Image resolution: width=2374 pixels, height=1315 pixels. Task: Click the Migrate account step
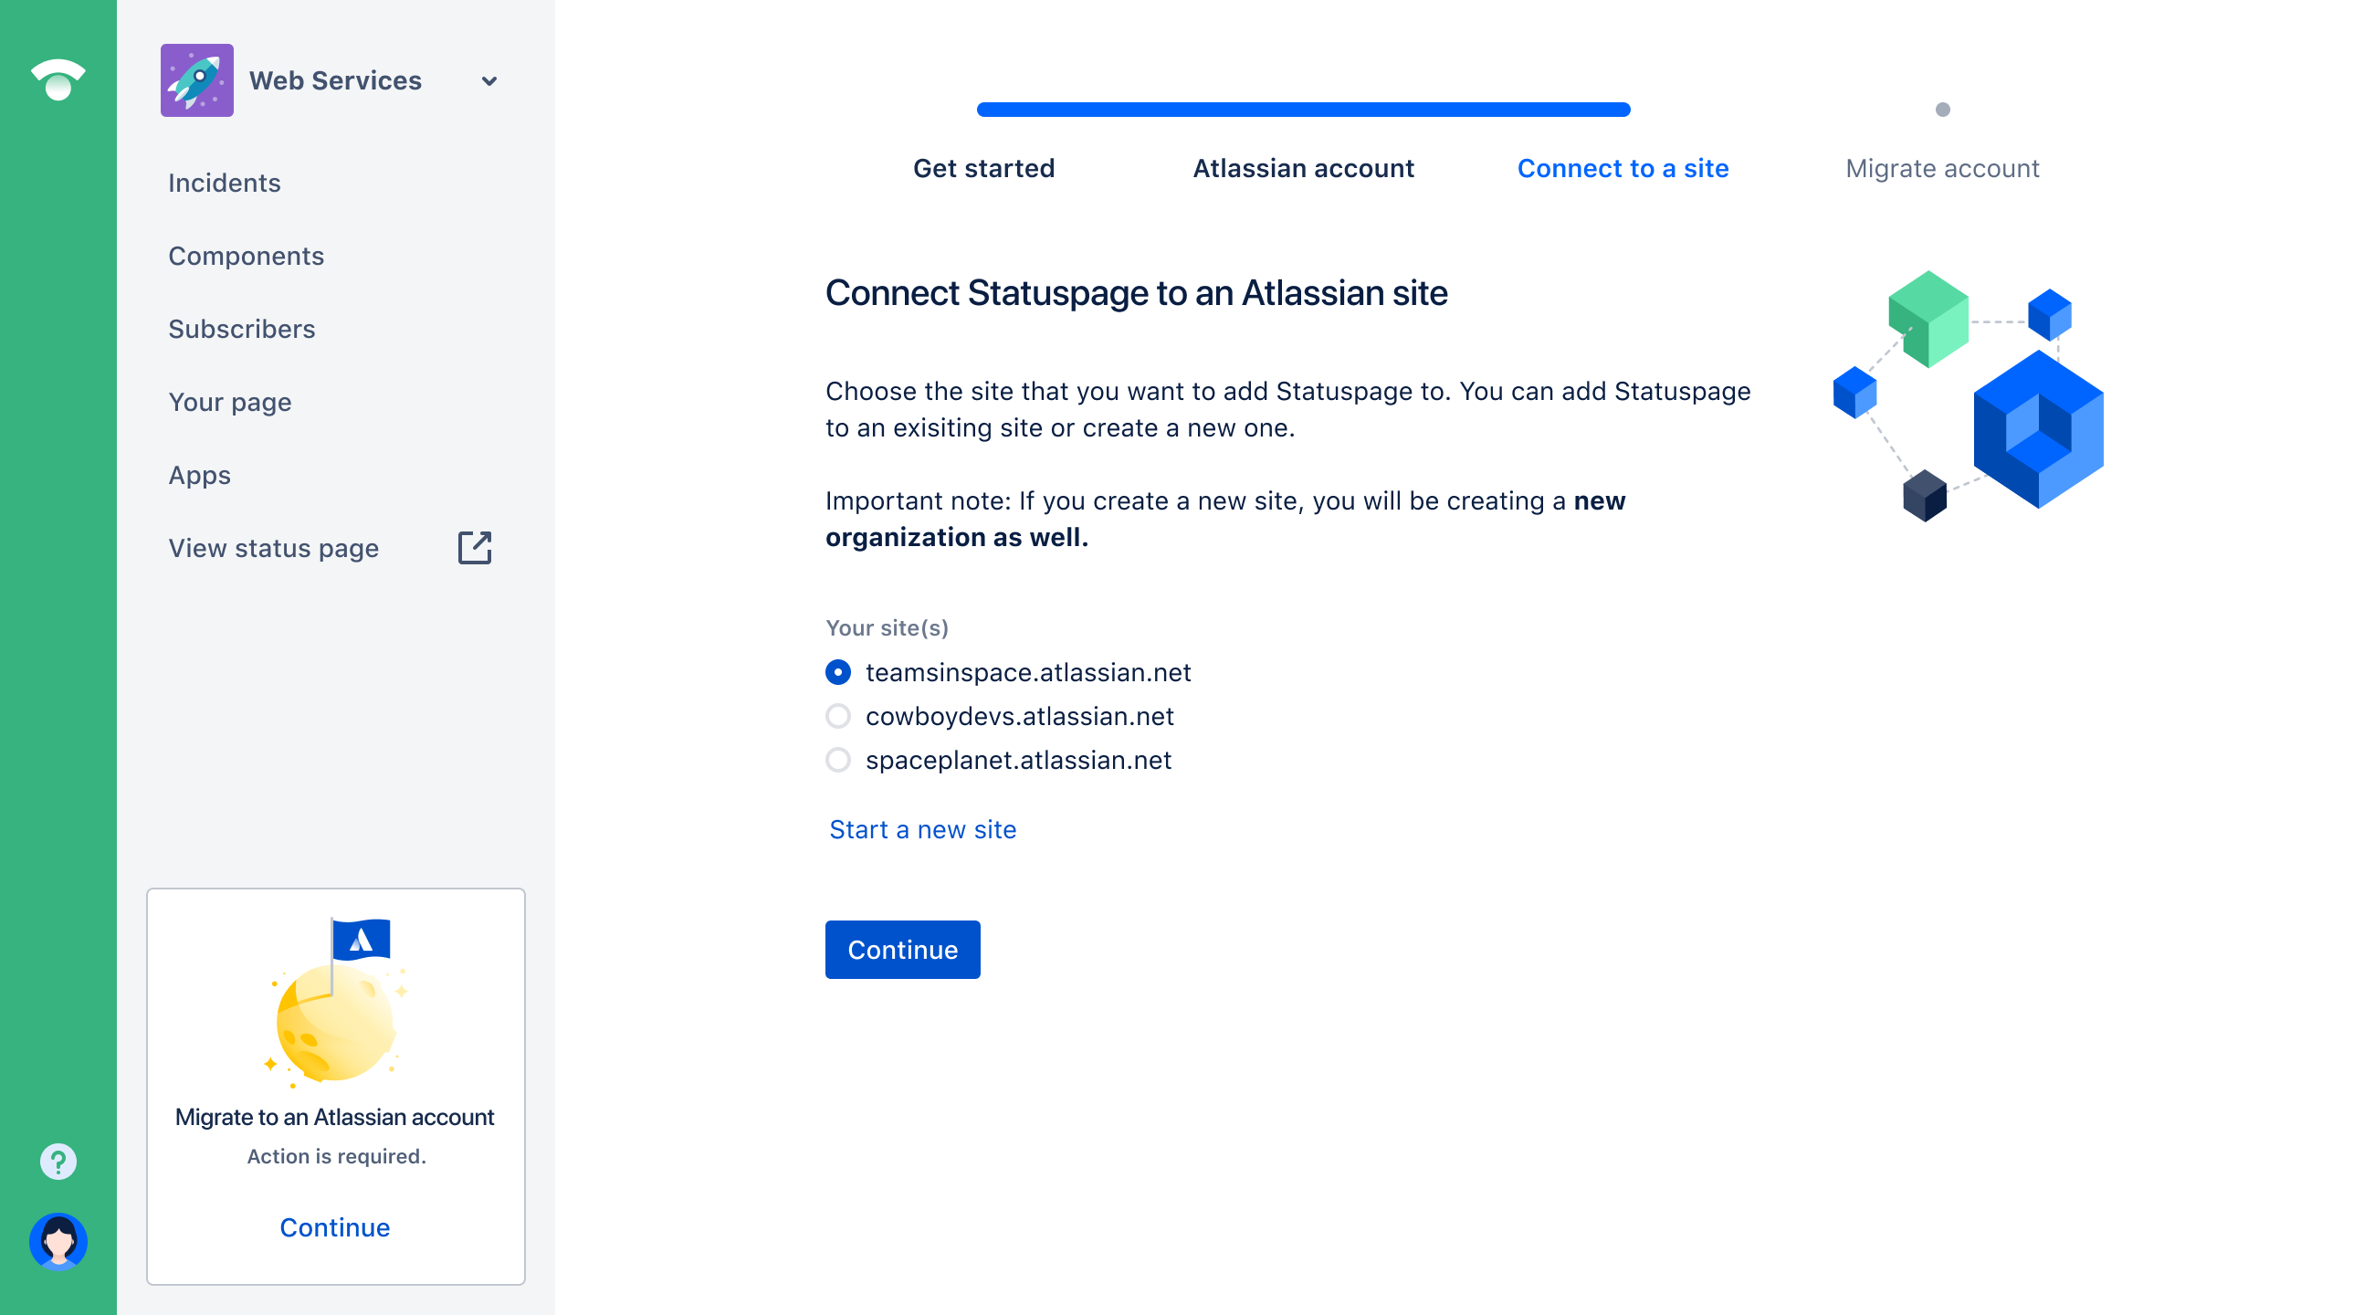pos(1942,169)
